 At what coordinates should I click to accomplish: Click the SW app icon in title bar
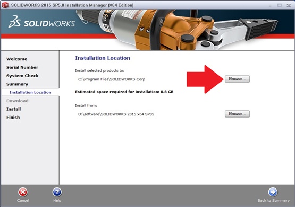tap(5, 5)
